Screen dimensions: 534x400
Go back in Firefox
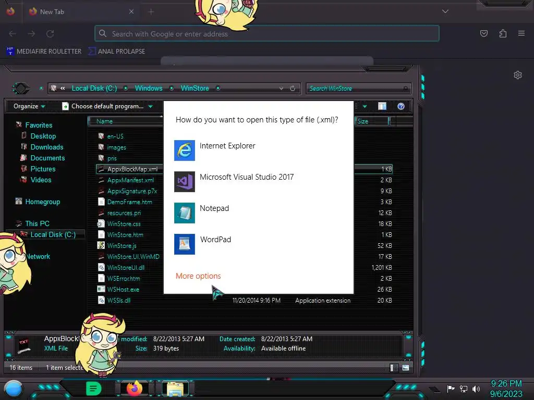(x=13, y=34)
